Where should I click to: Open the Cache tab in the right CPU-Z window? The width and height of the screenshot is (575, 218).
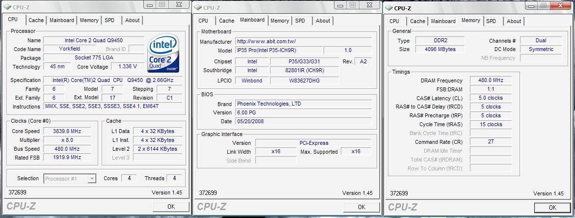[x=417, y=21]
